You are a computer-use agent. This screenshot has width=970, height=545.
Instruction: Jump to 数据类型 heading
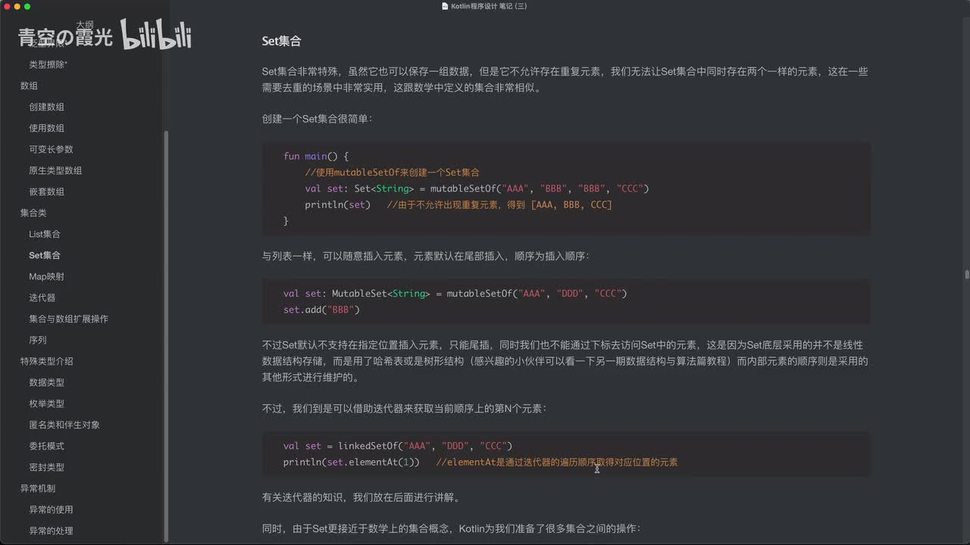click(x=46, y=382)
